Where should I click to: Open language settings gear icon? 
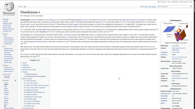(15, 81)
